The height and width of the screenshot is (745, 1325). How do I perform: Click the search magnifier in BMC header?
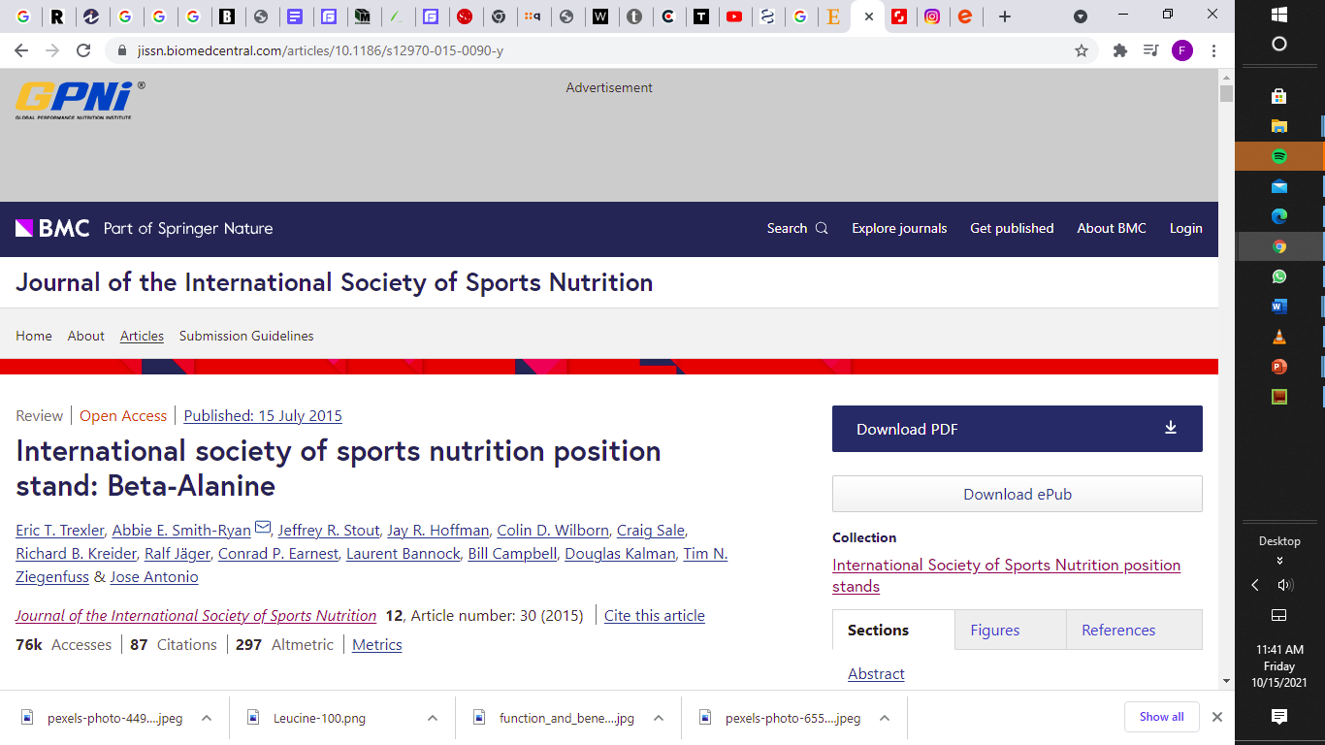(822, 229)
